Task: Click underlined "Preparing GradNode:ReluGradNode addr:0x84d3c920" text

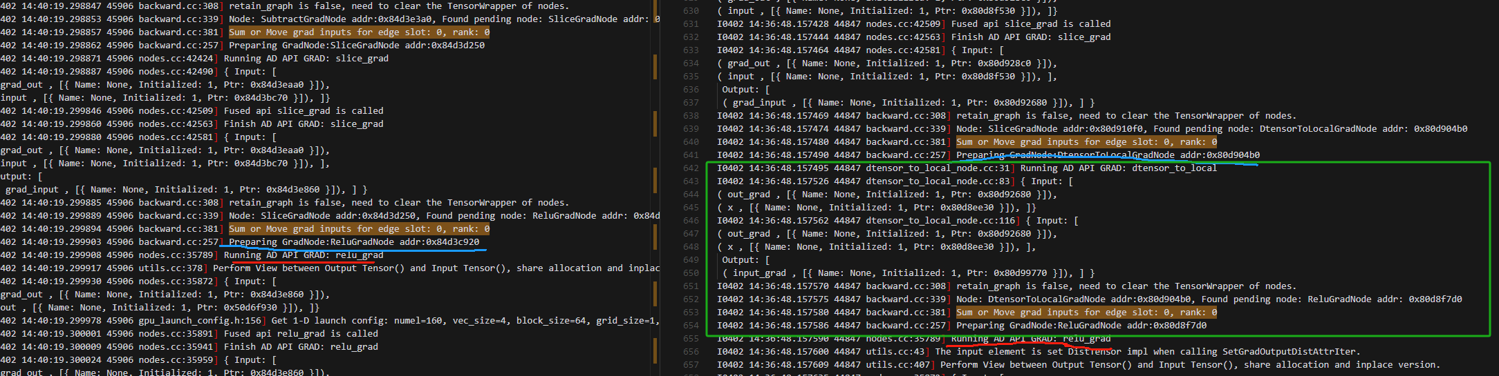Action: tap(353, 242)
